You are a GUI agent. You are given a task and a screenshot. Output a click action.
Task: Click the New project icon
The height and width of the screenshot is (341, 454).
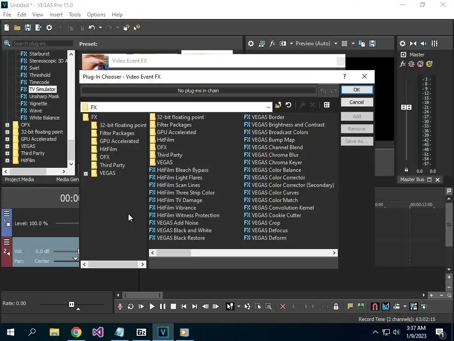click(x=7, y=28)
